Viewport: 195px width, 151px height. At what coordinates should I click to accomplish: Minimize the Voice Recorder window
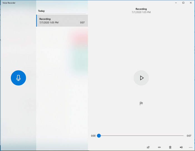point(176,3)
